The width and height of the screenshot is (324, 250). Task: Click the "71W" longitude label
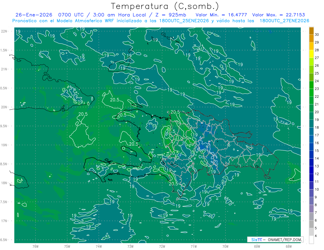[194, 246]
